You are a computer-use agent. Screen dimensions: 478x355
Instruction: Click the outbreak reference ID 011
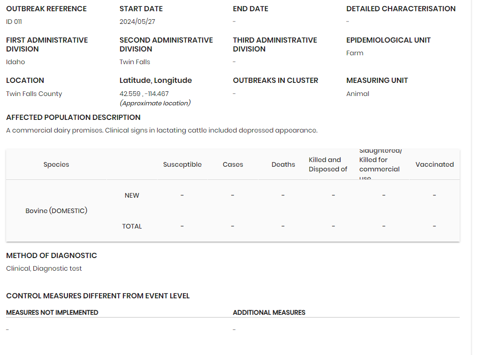click(x=14, y=22)
